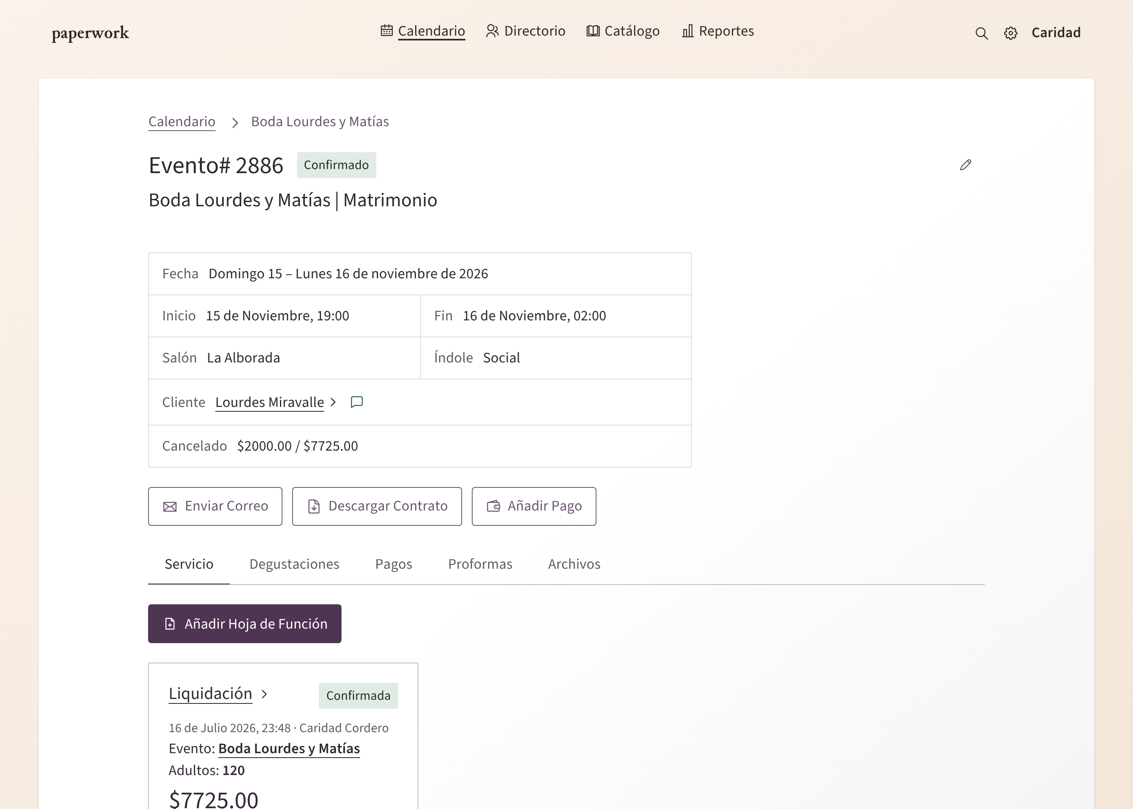Navigate to Reportes
This screenshot has height=809, width=1133.
pyautogui.click(x=717, y=31)
